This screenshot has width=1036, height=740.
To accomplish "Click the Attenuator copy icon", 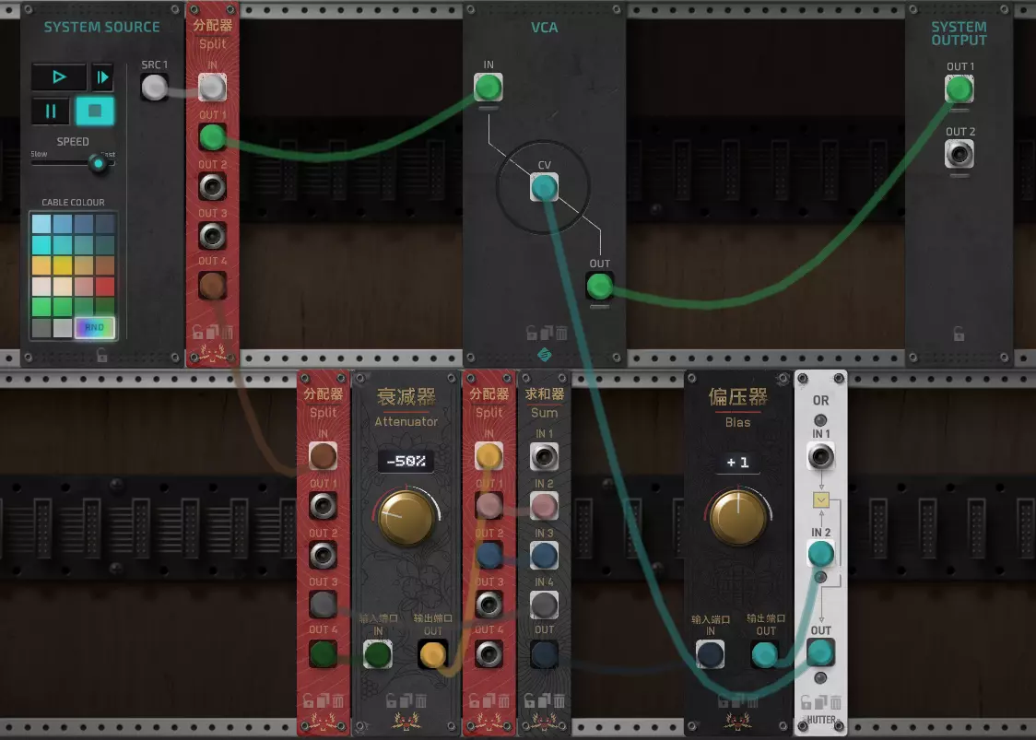I will pos(406,700).
